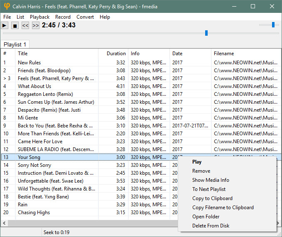Adjust the volume slider handle
The image size is (282, 237).
273,25
